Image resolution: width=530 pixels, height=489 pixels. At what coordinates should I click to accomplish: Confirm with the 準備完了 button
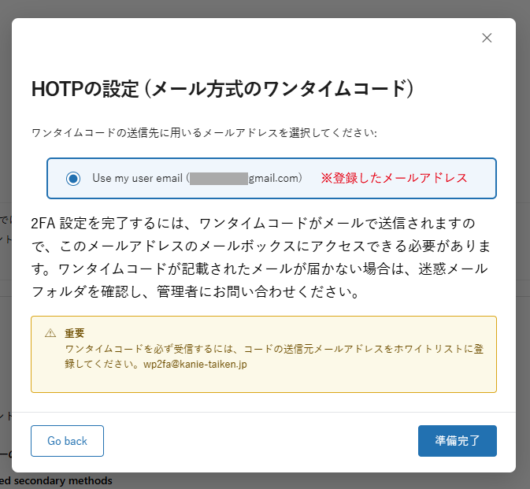click(x=458, y=441)
